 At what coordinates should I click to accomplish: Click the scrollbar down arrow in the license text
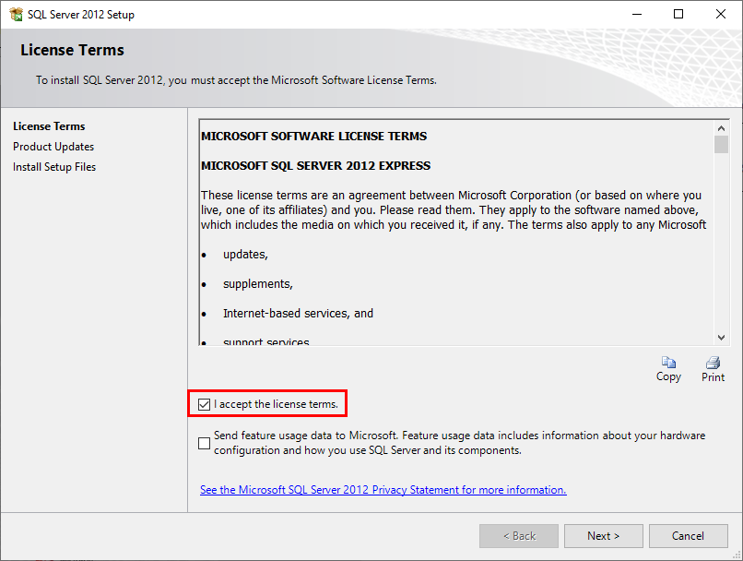pyautogui.click(x=722, y=337)
